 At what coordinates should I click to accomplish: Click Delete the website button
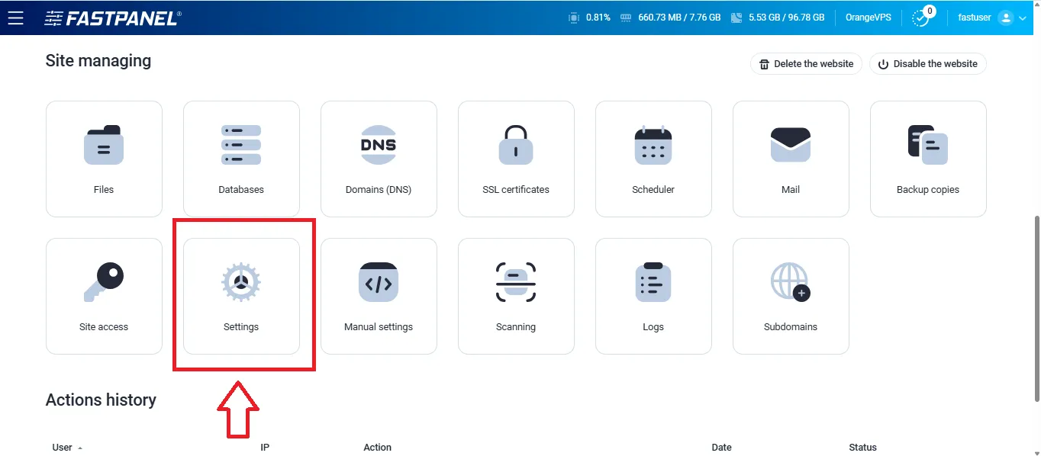(x=806, y=64)
